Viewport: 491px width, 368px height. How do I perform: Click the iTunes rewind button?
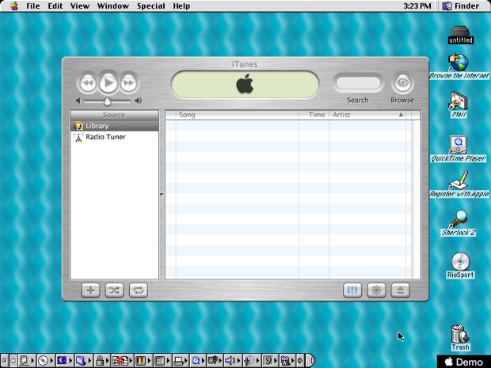(x=88, y=83)
